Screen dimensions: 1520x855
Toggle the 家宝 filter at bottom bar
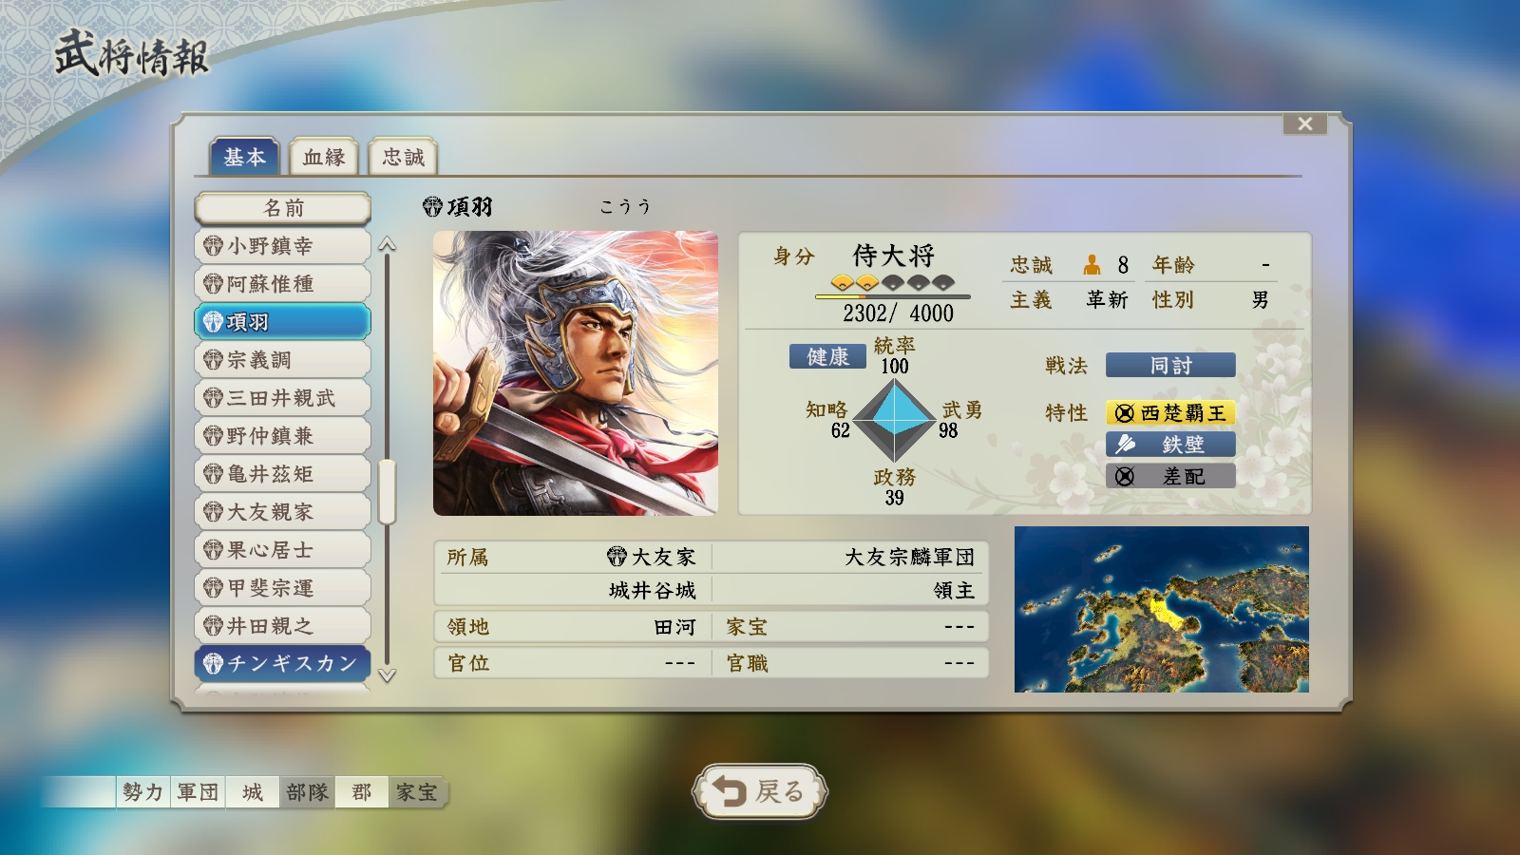coord(417,791)
